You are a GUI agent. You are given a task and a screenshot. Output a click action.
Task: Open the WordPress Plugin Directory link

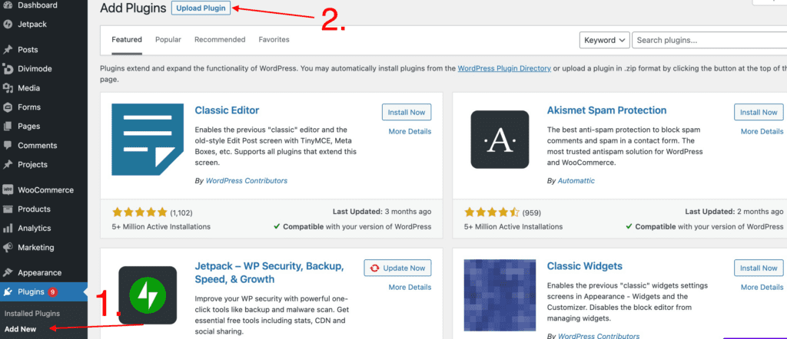point(504,68)
